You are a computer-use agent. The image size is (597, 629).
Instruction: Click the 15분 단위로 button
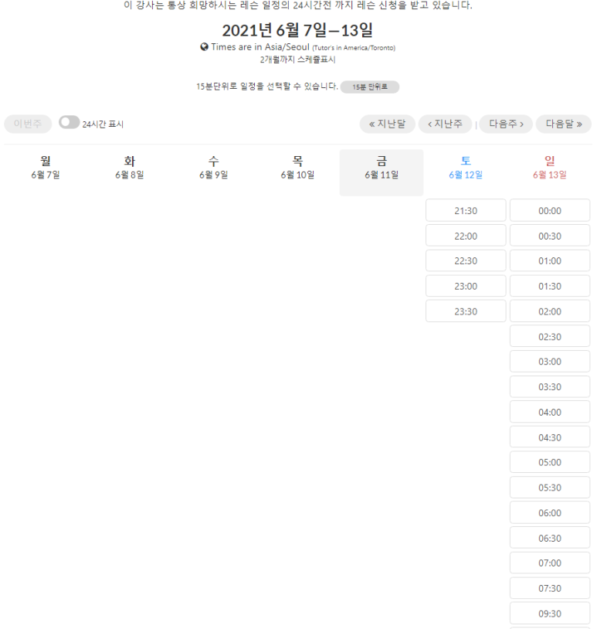click(370, 87)
